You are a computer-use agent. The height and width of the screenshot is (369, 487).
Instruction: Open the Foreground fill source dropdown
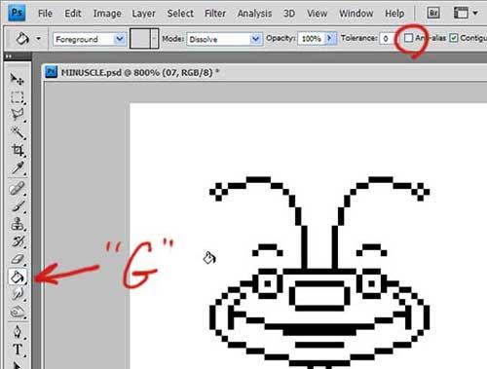[90, 39]
